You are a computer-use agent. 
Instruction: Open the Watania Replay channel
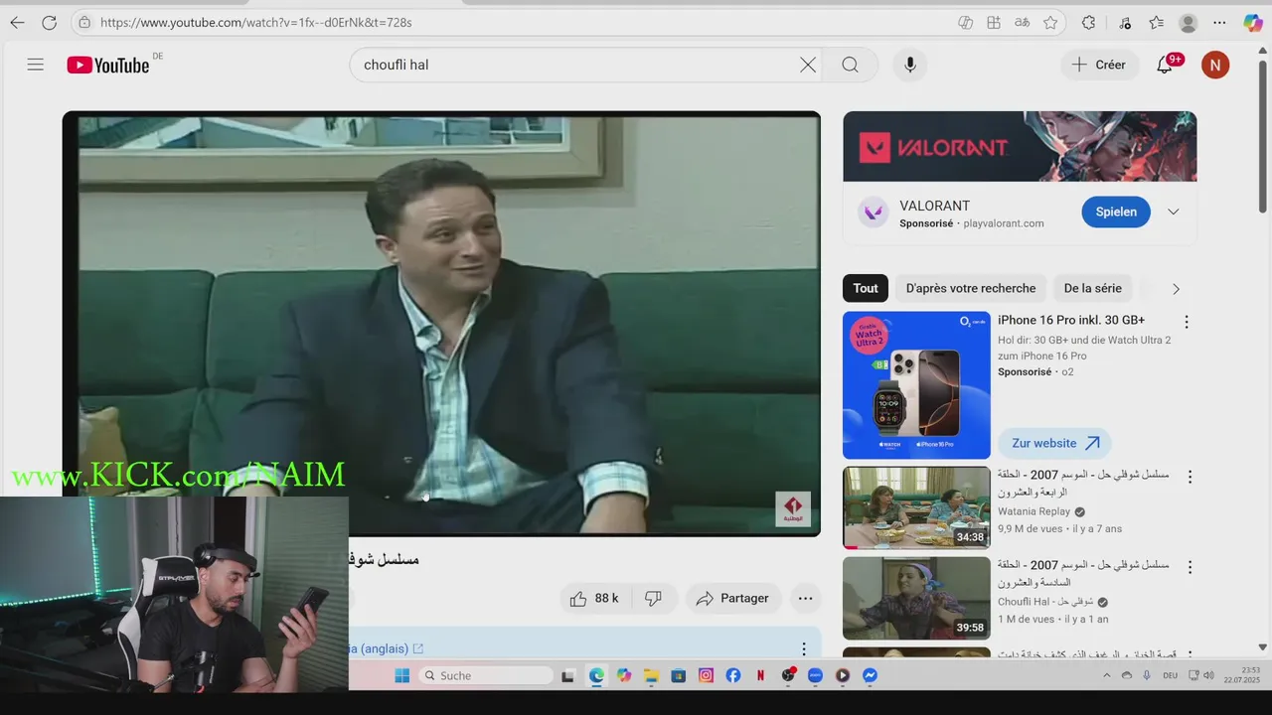pos(1033,511)
